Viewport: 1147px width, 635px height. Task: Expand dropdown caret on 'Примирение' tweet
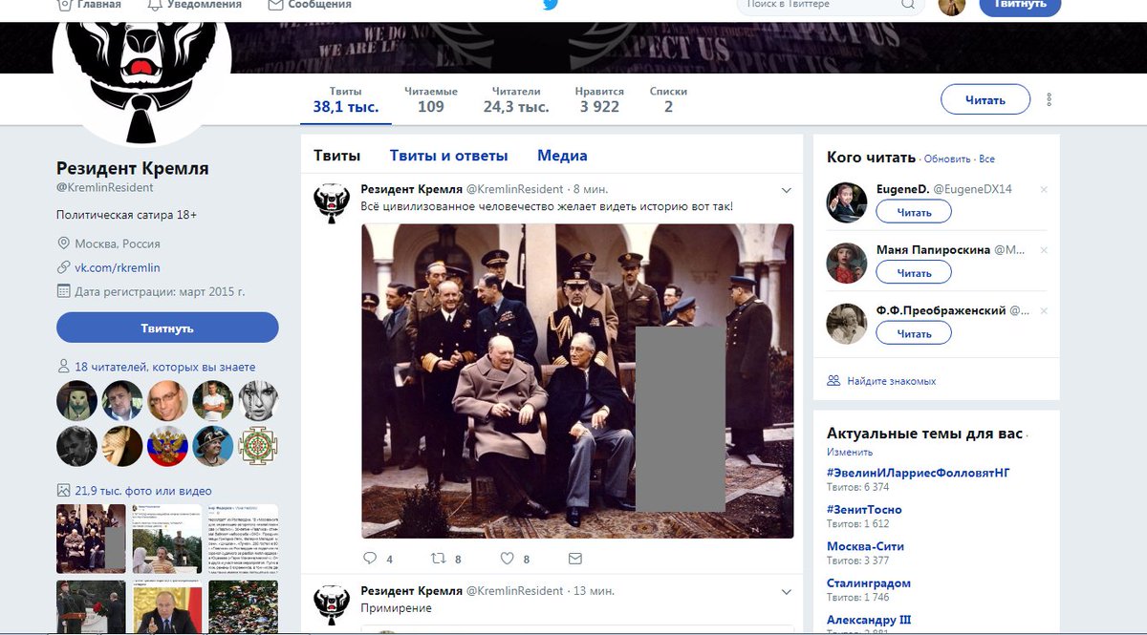pos(786,591)
